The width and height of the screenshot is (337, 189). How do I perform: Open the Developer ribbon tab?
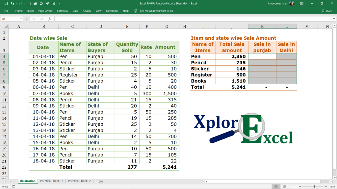pyautogui.click(x=112, y=10)
